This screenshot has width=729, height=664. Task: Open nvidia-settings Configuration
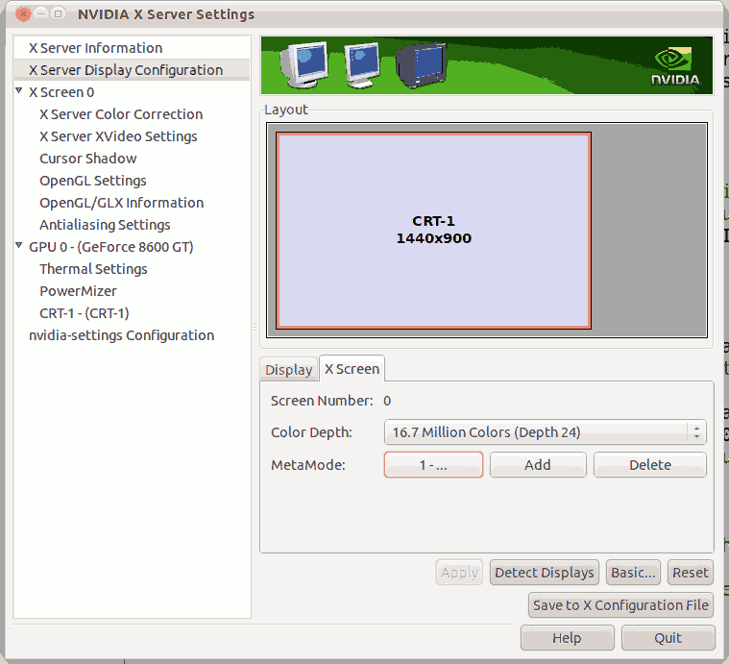point(121,335)
